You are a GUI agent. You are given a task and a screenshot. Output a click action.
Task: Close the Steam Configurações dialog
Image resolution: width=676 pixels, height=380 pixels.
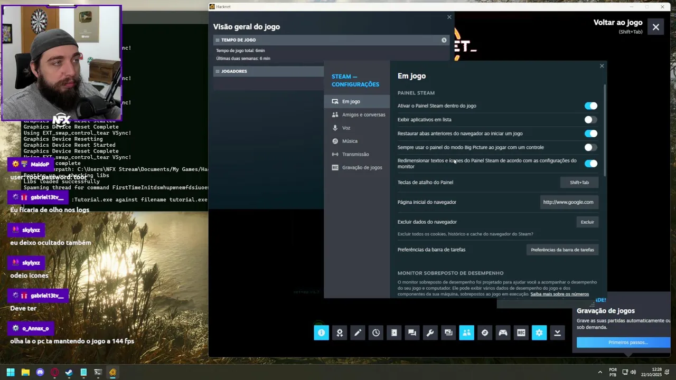(x=602, y=66)
